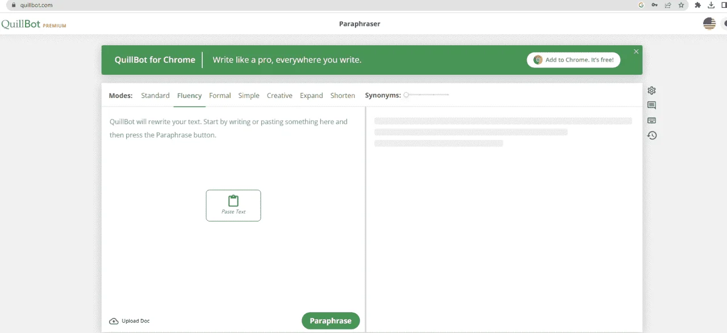Viewport: 727px width, 333px height.
Task: Switch to Simple mode
Action: [x=249, y=96]
